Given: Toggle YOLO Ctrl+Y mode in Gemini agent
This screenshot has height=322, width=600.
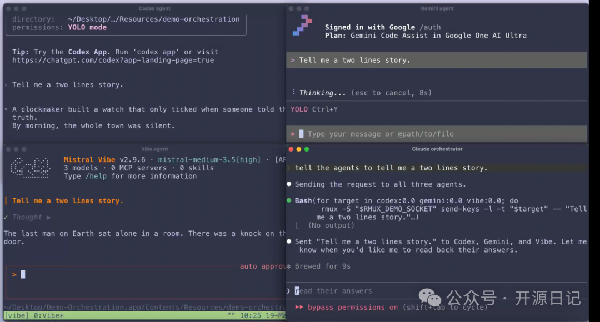Looking at the screenshot, I should pos(314,109).
